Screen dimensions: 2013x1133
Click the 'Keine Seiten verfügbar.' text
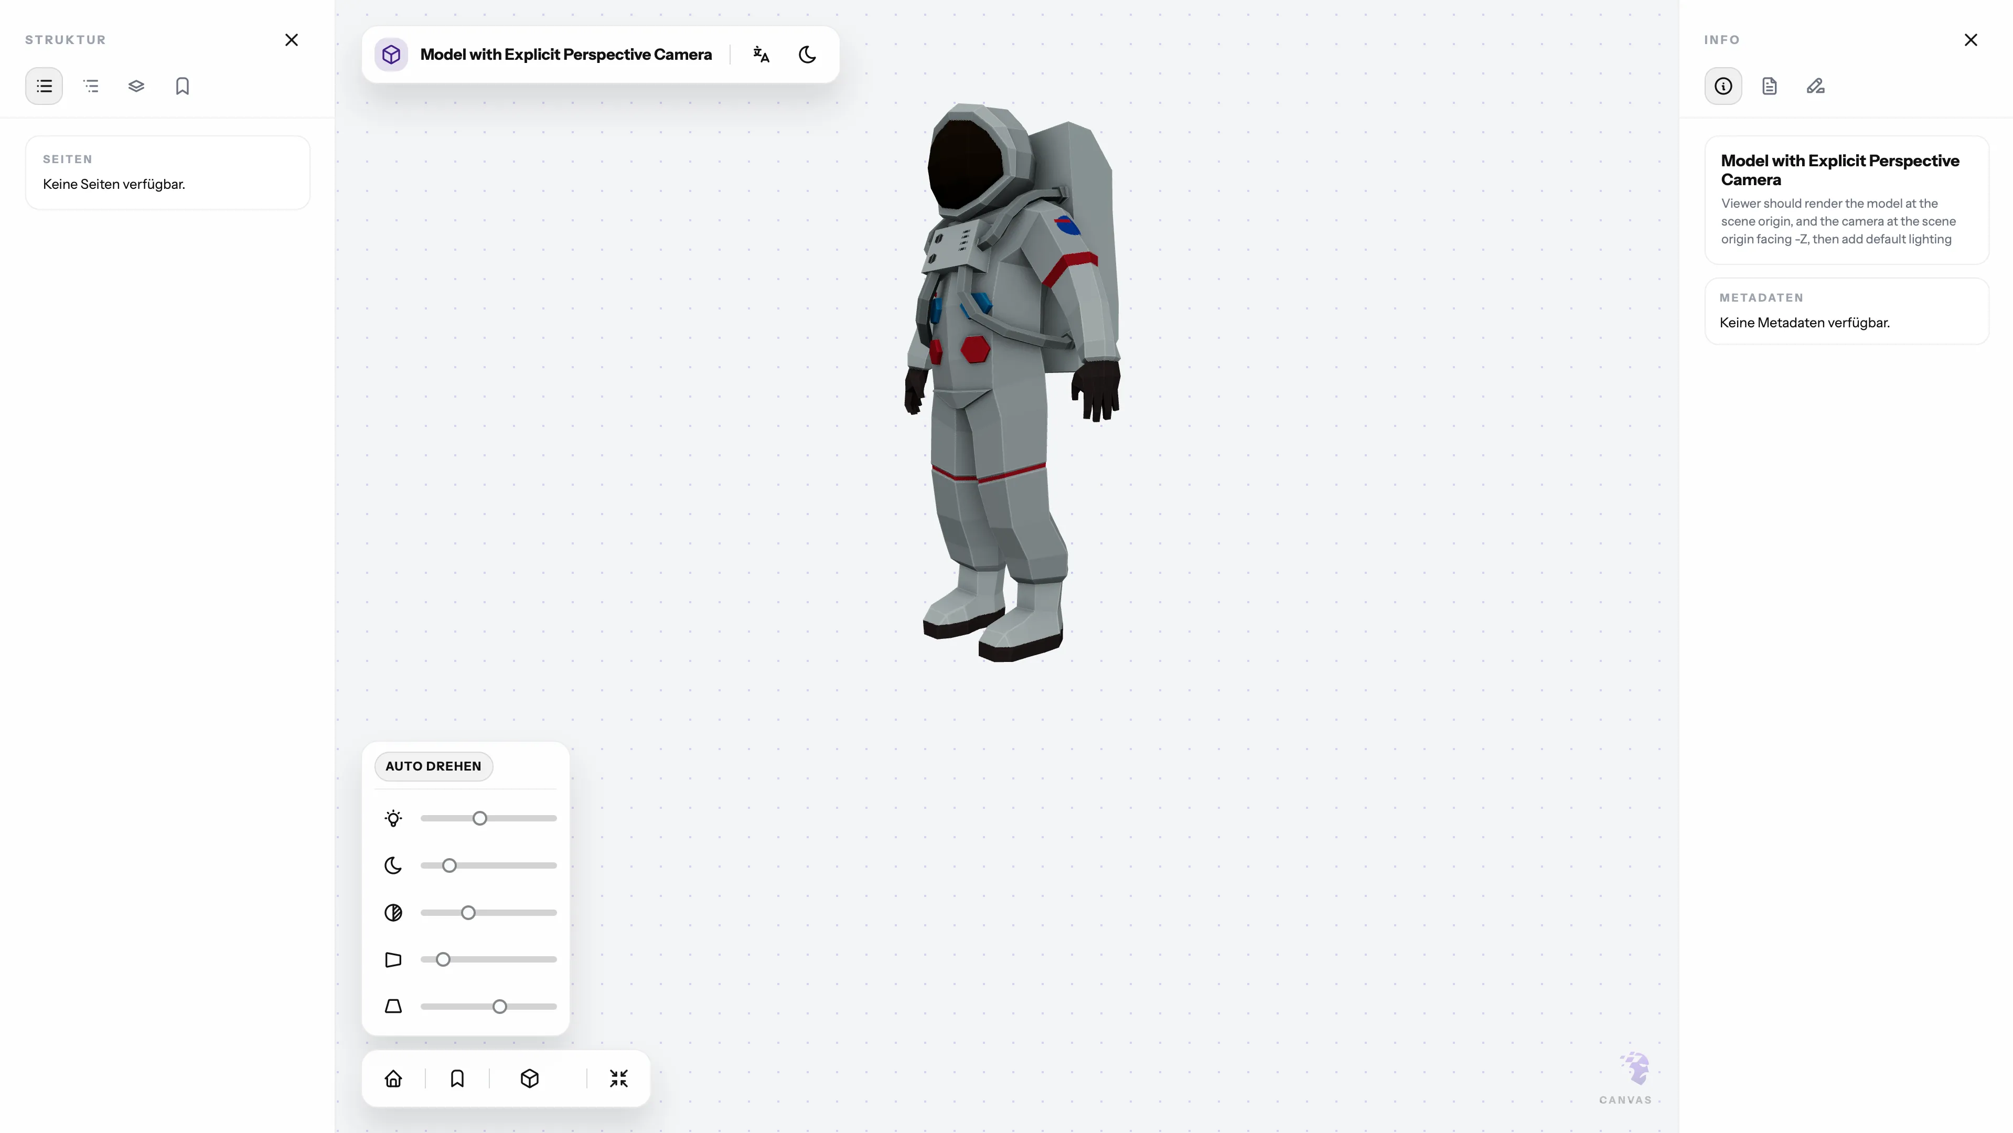[x=114, y=185]
